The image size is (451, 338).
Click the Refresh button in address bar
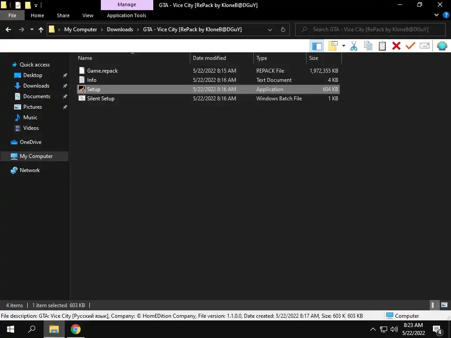click(283, 29)
